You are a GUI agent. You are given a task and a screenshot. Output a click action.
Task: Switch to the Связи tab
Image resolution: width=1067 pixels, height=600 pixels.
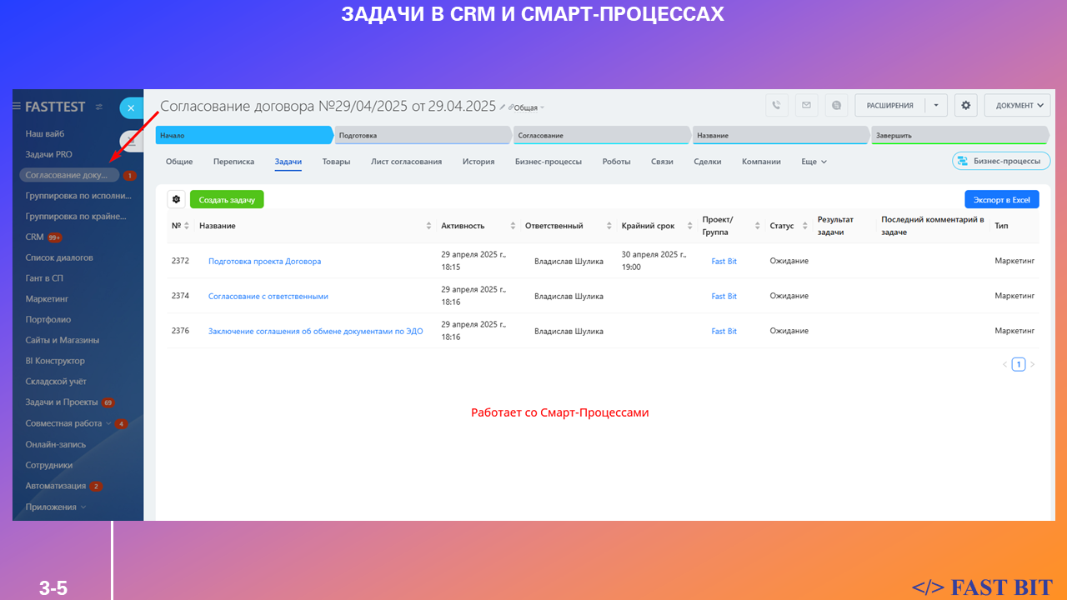[x=662, y=162]
